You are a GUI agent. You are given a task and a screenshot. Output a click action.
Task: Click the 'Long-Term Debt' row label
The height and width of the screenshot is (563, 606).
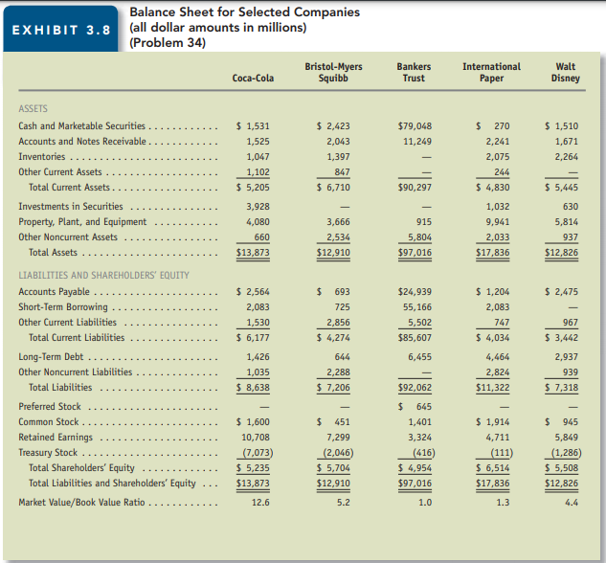click(x=51, y=356)
